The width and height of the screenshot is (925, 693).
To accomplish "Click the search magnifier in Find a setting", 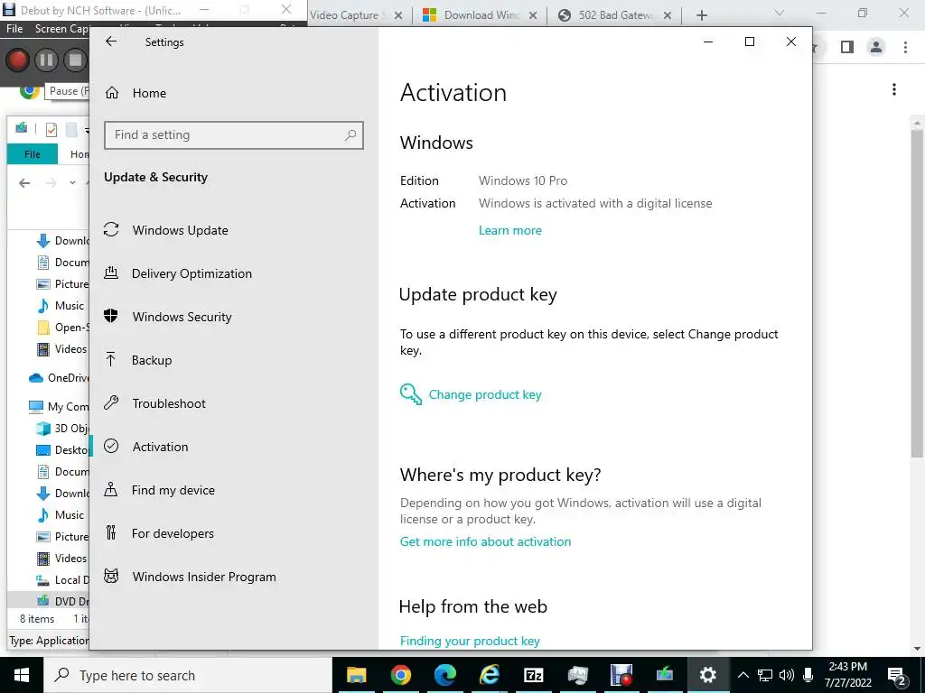I will (350, 135).
